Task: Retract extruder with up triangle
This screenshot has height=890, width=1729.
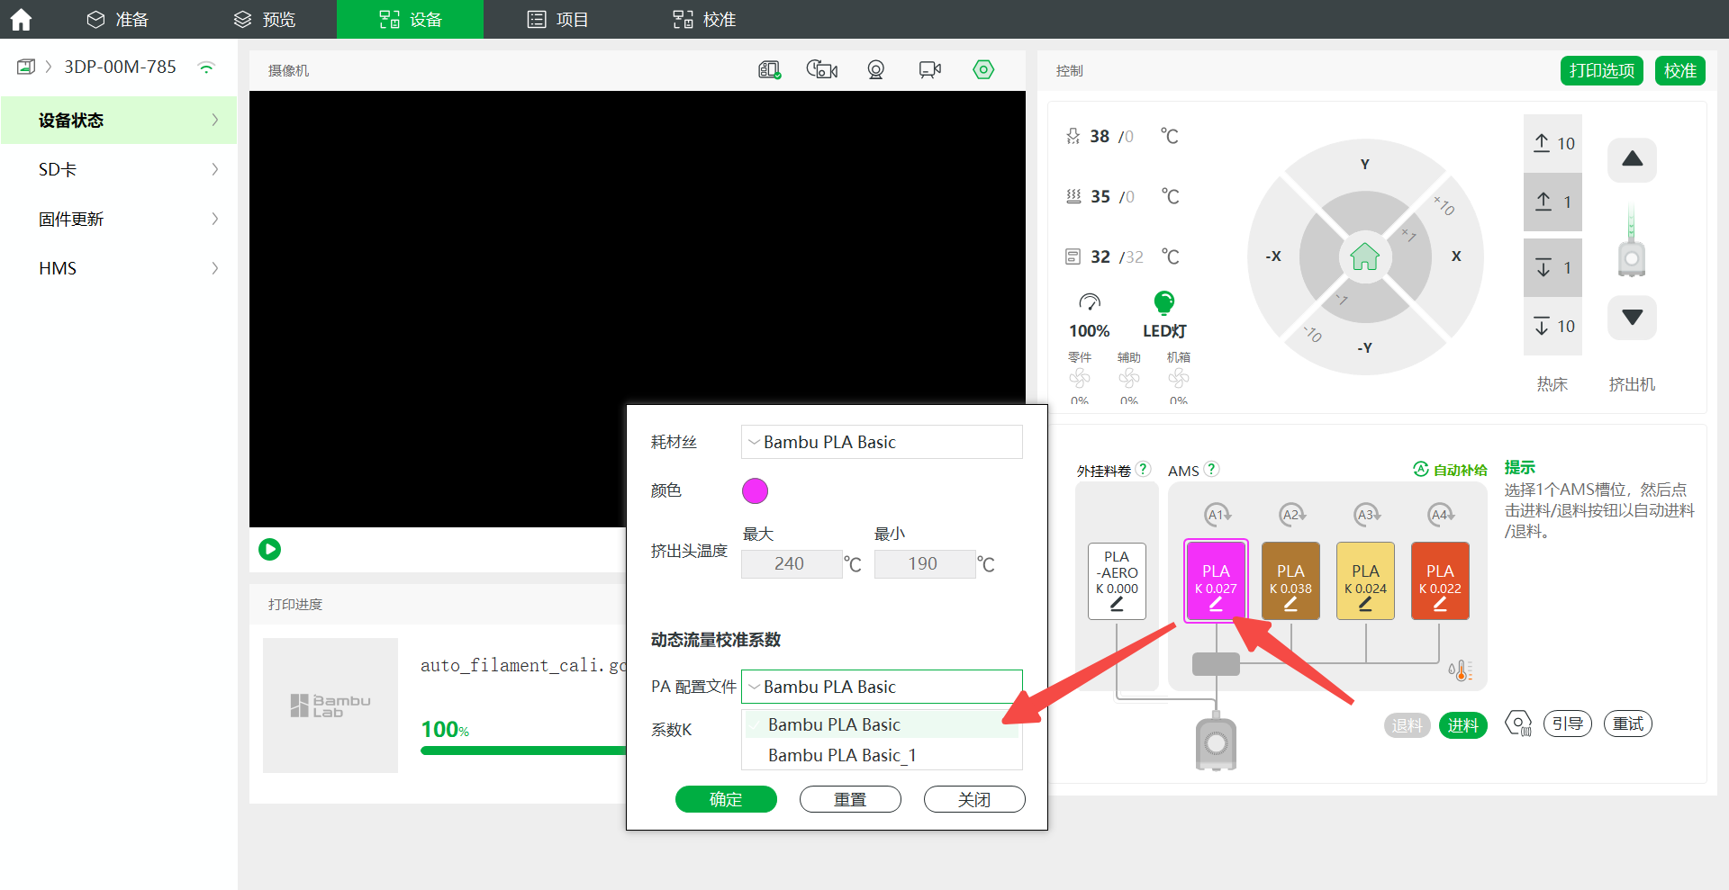Action: coord(1632,159)
